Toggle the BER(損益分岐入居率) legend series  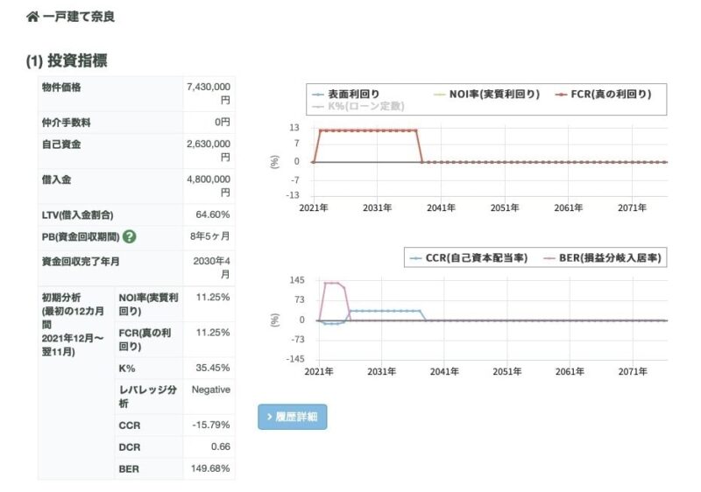tap(602, 258)
